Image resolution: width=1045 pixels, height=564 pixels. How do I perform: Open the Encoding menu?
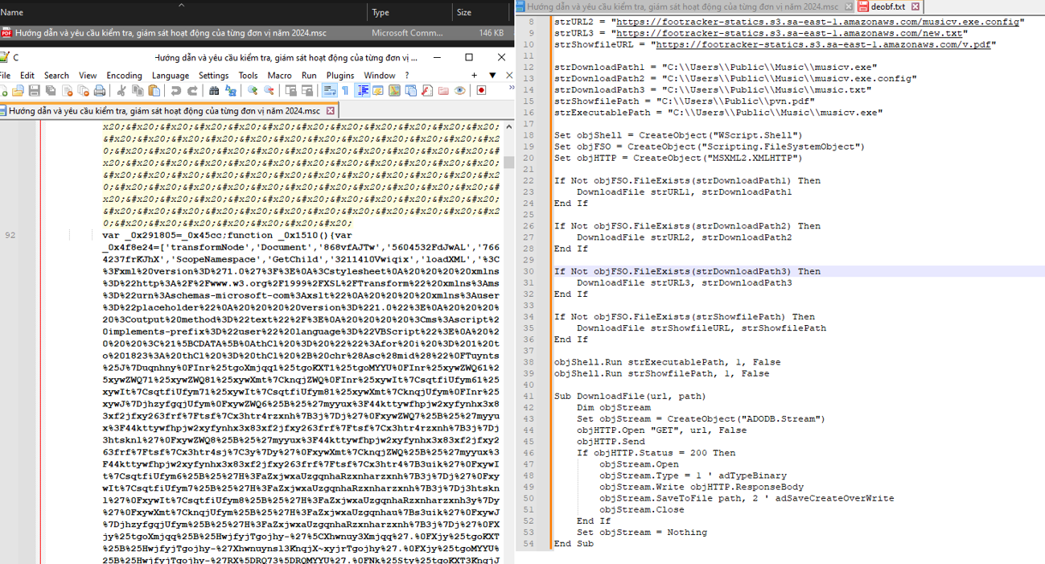[124, 75]
